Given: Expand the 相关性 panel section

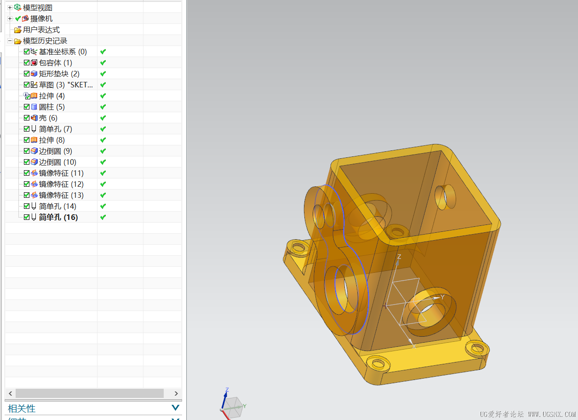Looking at the screenshot, I should 175,408.
